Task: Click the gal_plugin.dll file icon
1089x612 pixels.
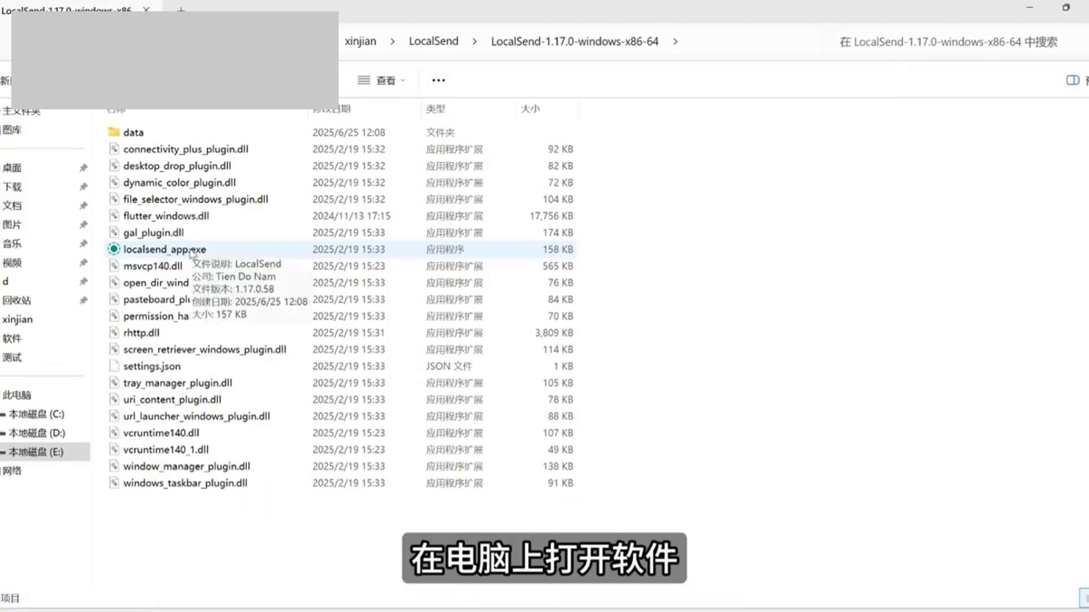Action: pyautogui.click(x=114, y=232)
